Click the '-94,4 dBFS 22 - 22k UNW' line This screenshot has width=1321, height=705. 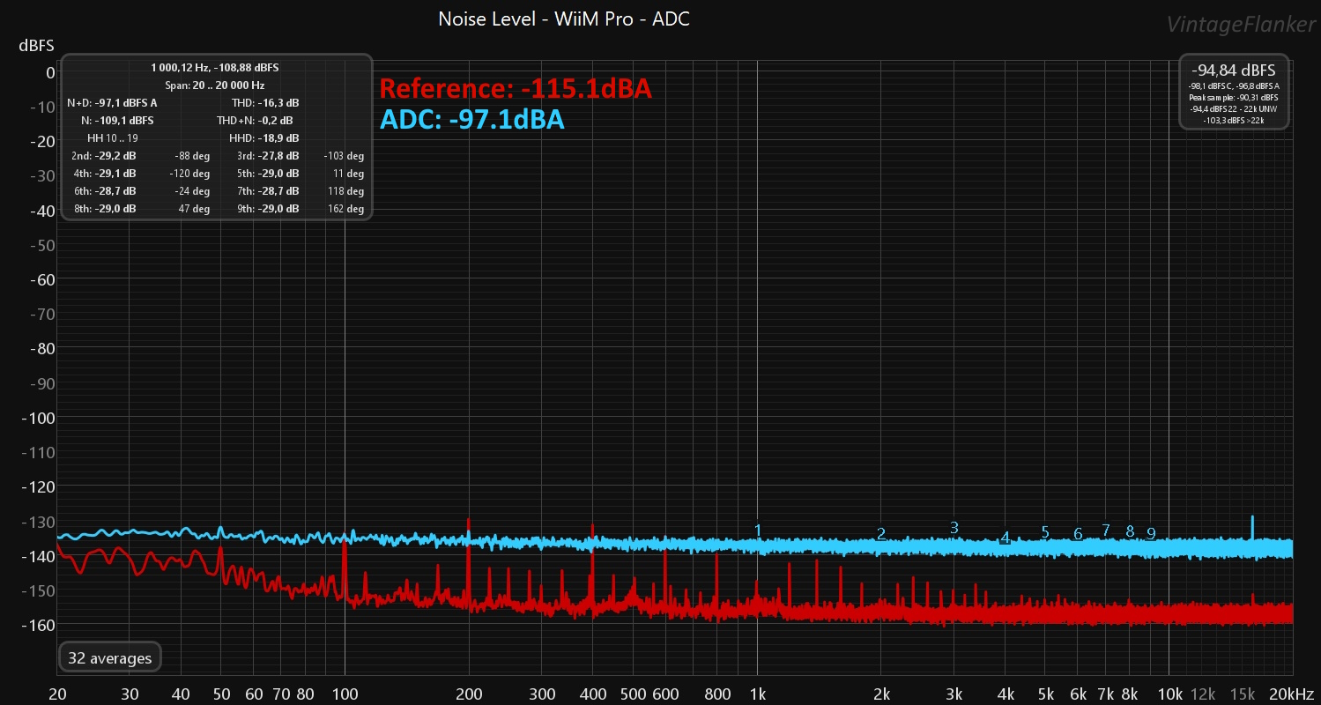(x=1234, y=108)
